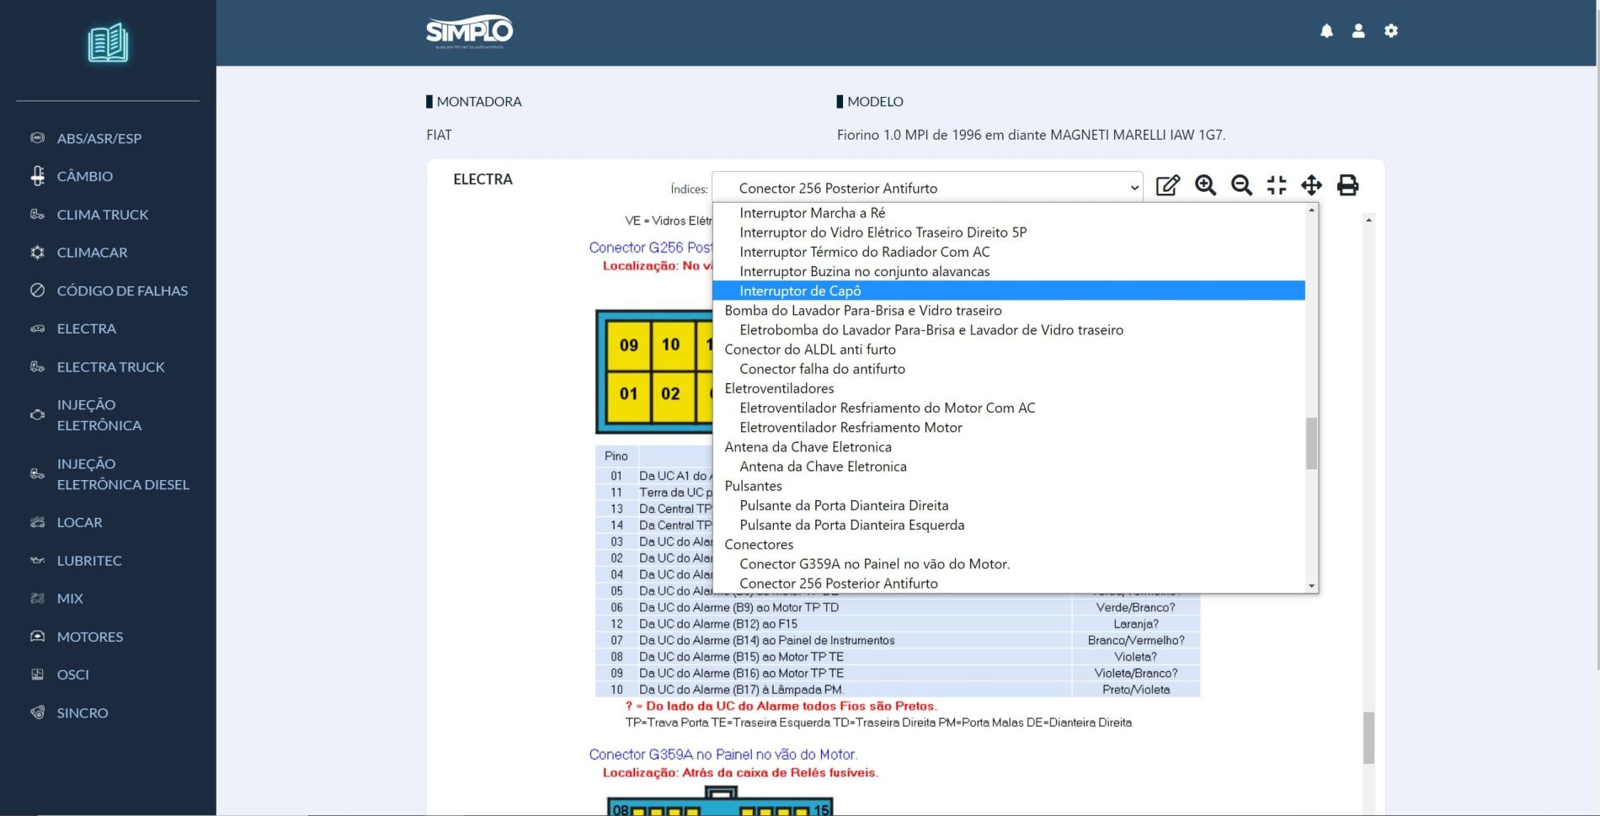This screenshot has height=816, width=1600.
Task: Zoom out with the magnifier minus icon
Action: 1241,185
